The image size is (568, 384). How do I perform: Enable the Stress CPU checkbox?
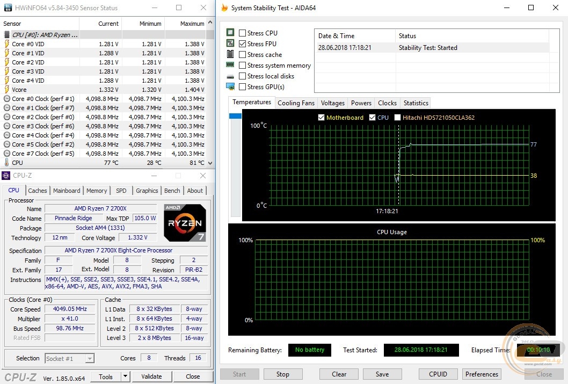click(242, 33)
